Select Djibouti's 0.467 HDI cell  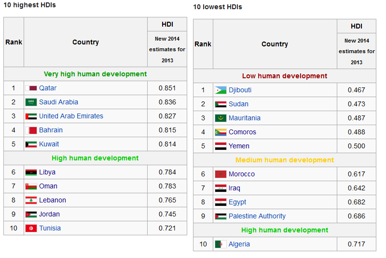357,90
